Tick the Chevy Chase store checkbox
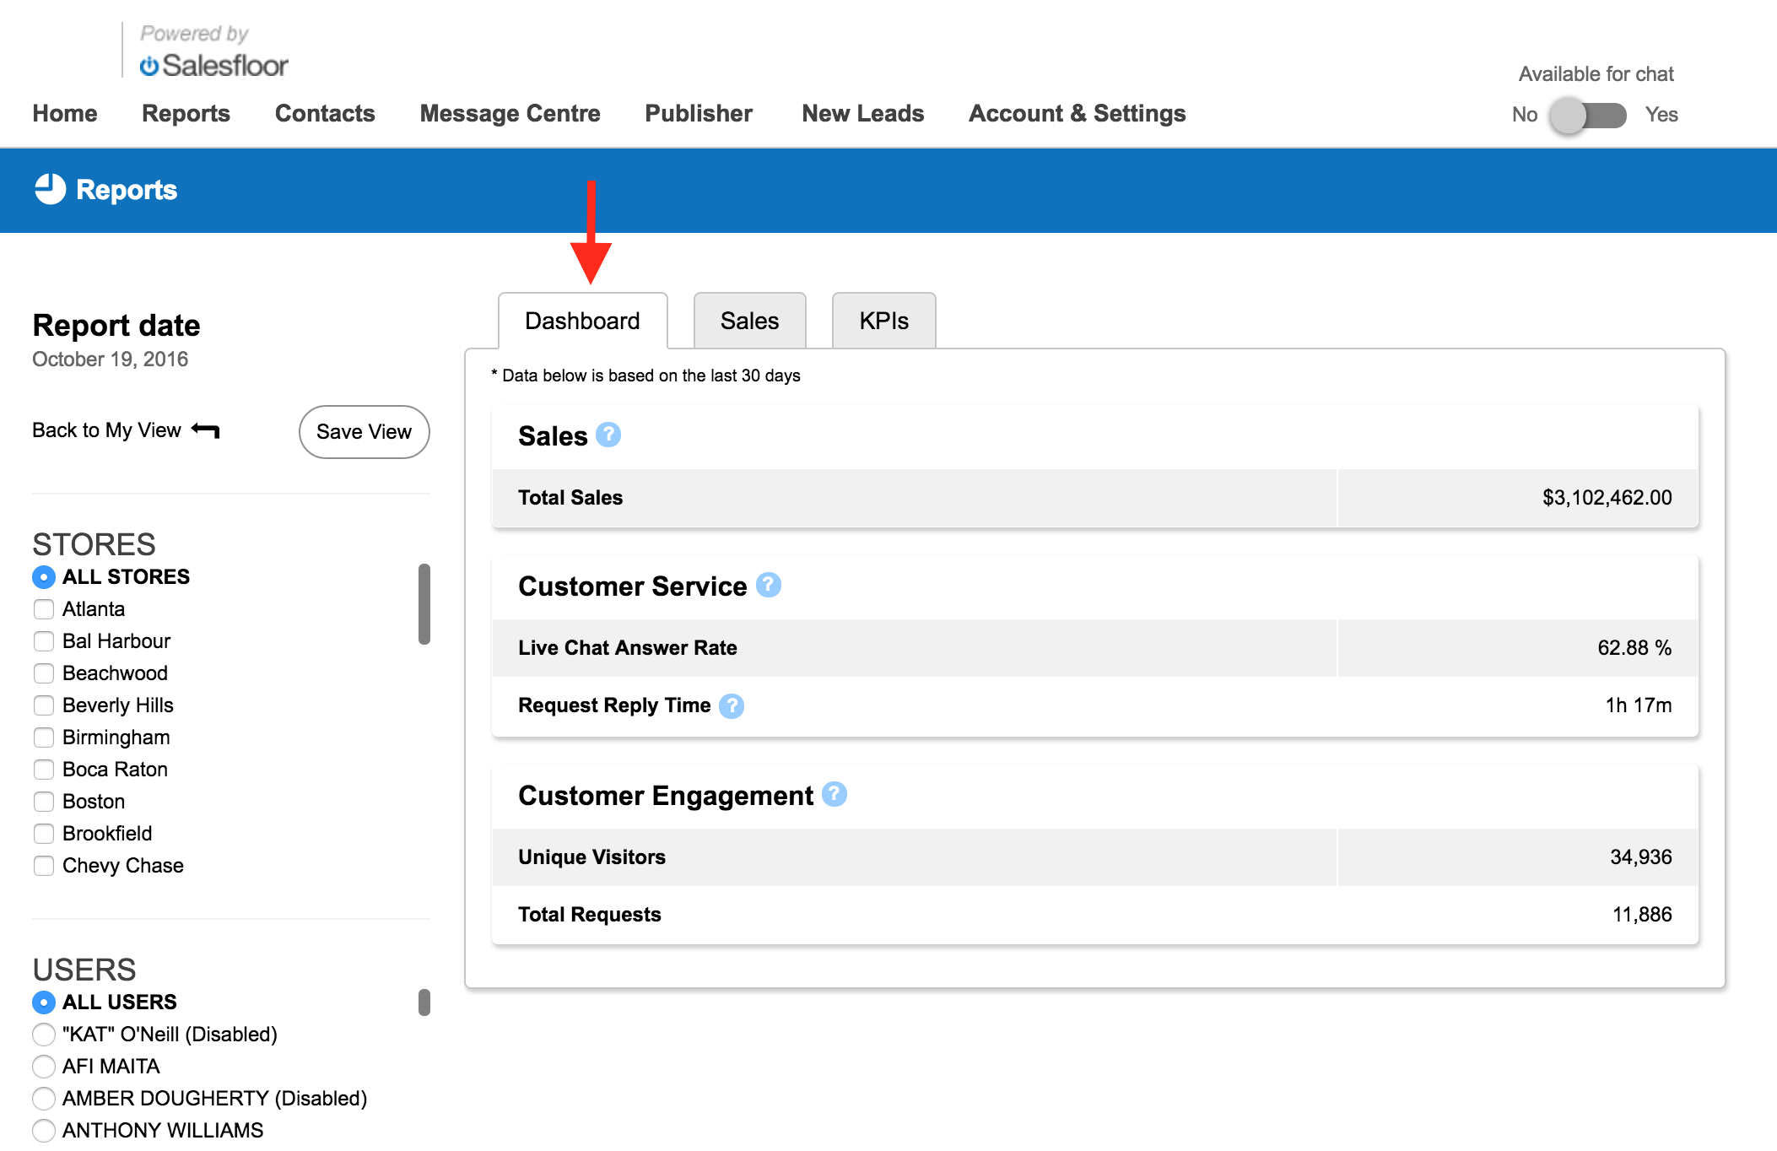This screenshot has height=1151, width=1777. (x=44, y=866)
